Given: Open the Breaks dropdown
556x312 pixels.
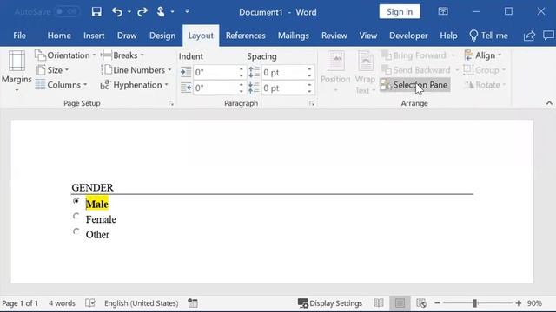Looking at the screenshot, I should 122,55.
